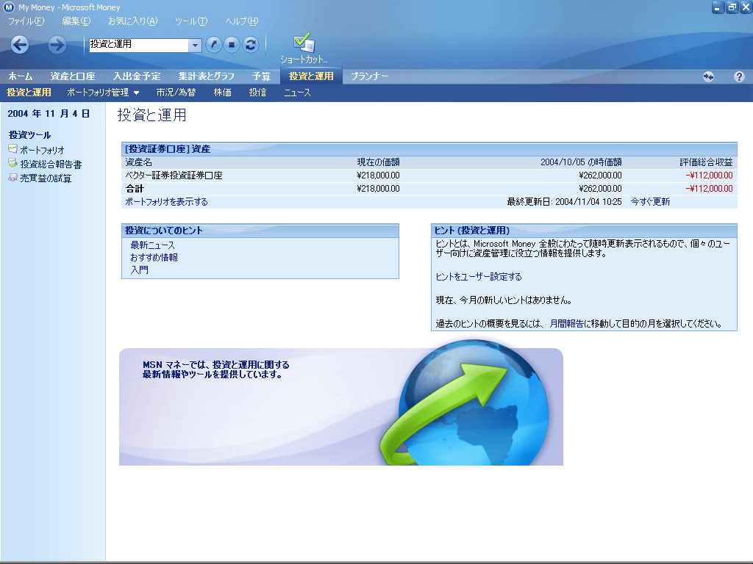Click the 投資ツール sidebar heading
This screenshot has height=564, width=753.
click(x=29, y=135)
